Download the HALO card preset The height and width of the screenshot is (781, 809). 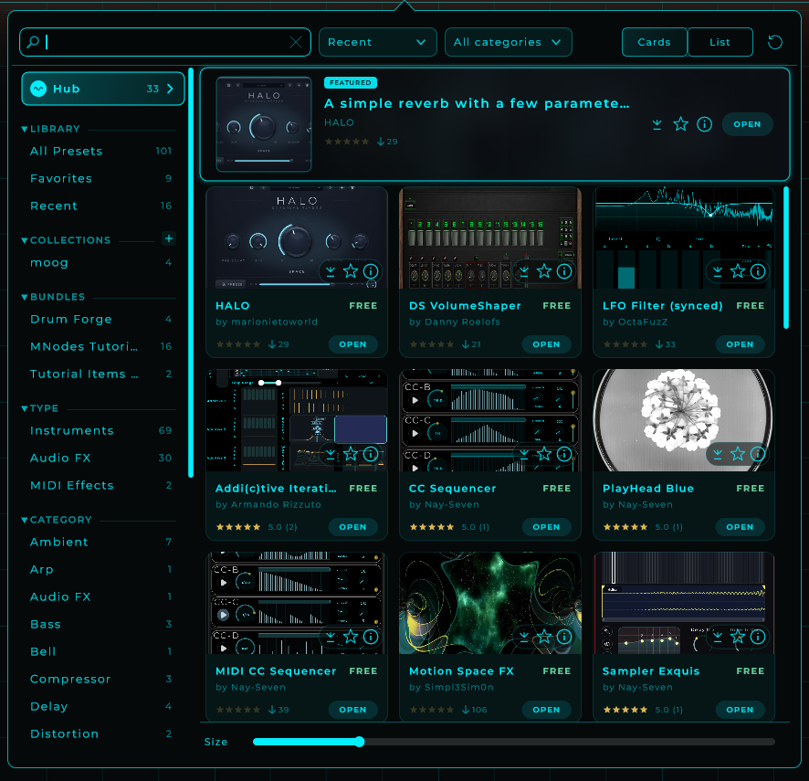331,271
